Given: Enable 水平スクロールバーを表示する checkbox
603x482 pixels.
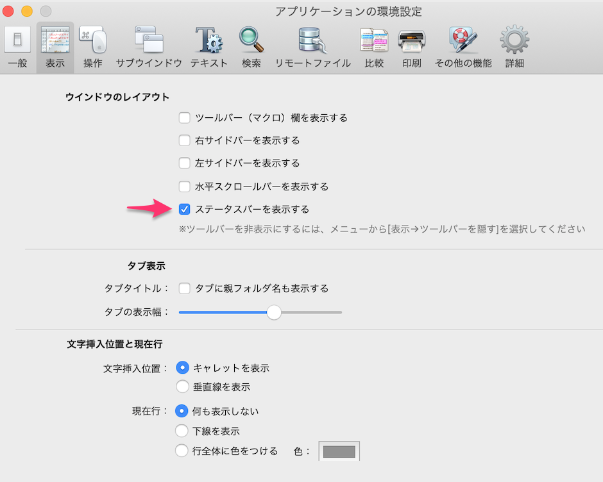Looking at the screenshot, I should point(184,187).
